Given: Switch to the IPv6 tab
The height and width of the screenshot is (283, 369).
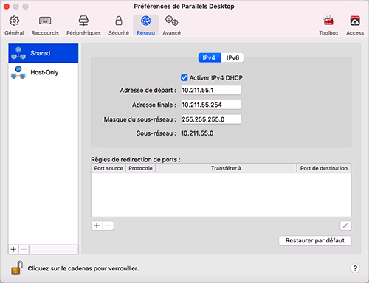Looking at the screenshot, I should point(232,57).
